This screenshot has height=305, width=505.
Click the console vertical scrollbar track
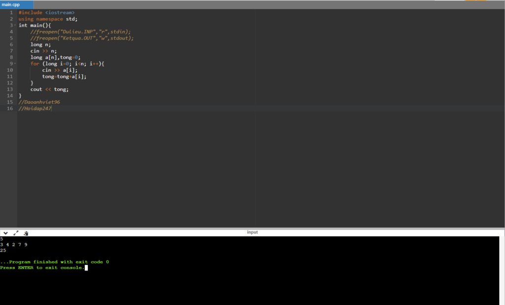point(502,270)
